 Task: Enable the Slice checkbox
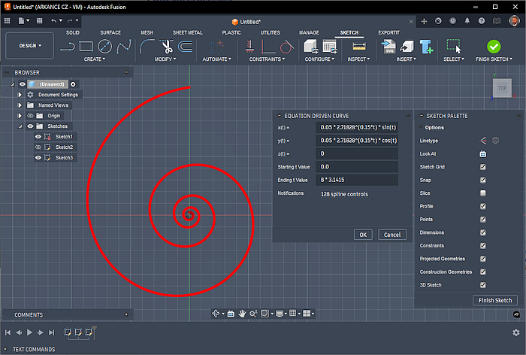coord(483,193)
